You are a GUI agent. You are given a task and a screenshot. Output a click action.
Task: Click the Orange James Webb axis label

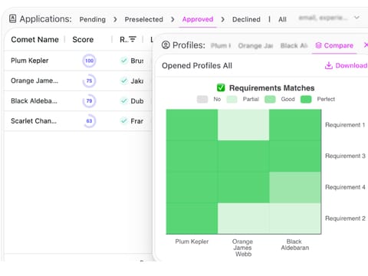(x=243, y=248)
